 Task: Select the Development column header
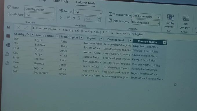click(116, 40)
